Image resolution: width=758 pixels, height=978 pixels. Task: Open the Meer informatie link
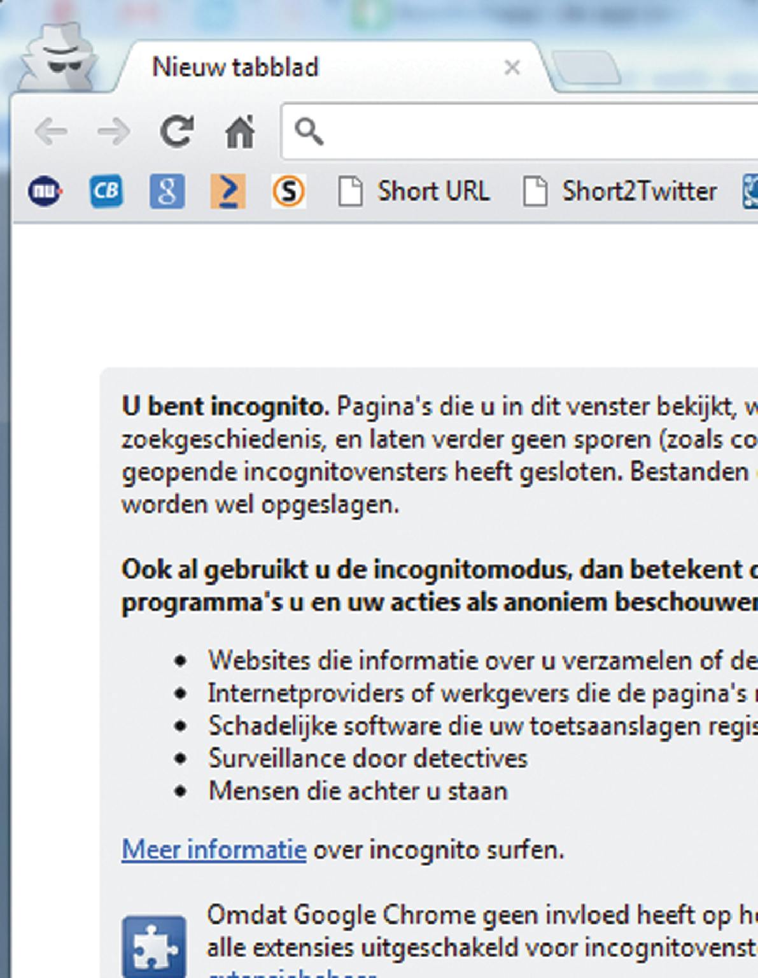click(x=214, y=849)
